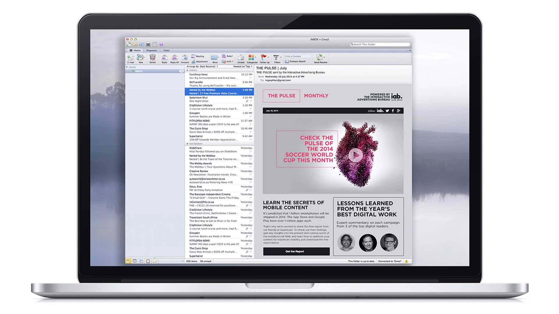Switch to the Organize ribbon tab
This screenshot has height=314, width=559.
pos(152,50)
